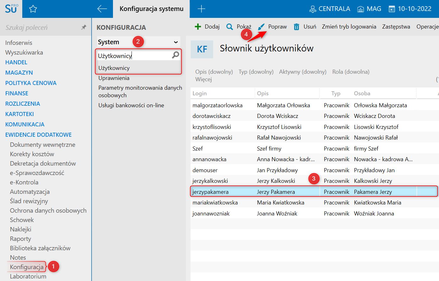Expand the Więcej filters option
The width and height of the screenshot is (439, 281).
point(203,79)
